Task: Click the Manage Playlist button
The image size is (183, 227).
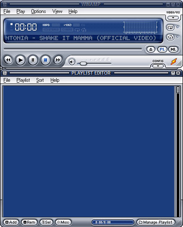Action: (156, 222)
